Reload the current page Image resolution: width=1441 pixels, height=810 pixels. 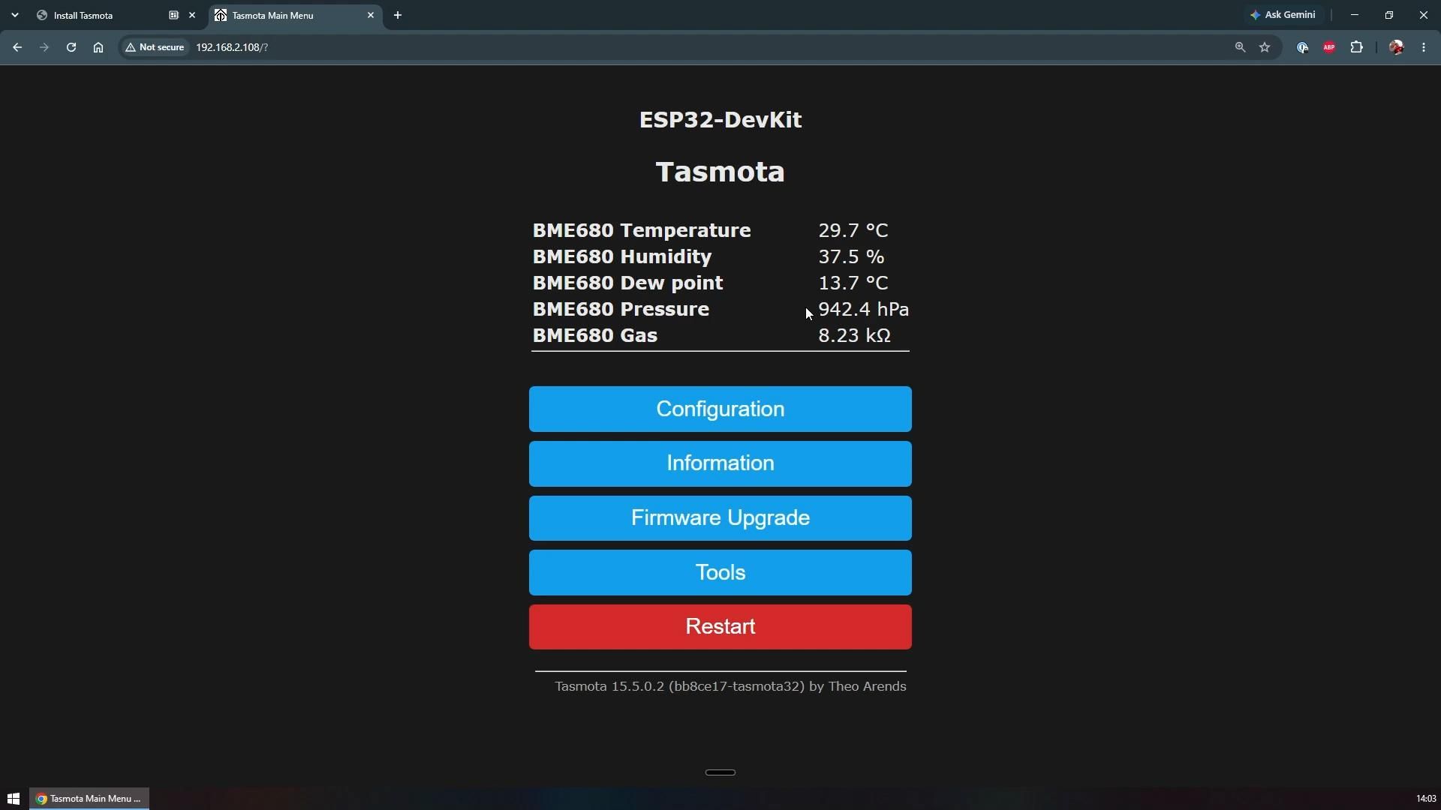click(71, 47)
